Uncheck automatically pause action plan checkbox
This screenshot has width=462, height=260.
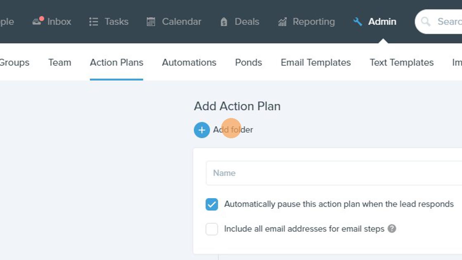point(212,204)
